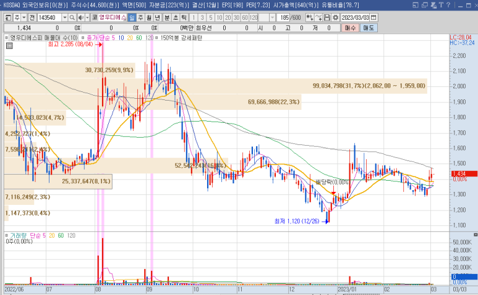Toggle the 종가 단순 moving average checkbox
The image size is (478, 295).
click(x=83, y=38)
